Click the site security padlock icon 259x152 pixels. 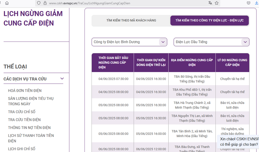tap(45, 3)
